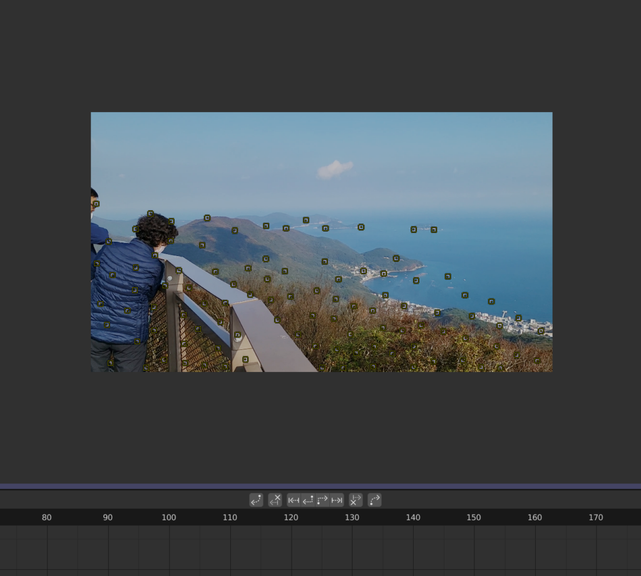Select the marker on the left hilltop peak
The height and width of the screenshot is (576, 641).
coord(207,218)
